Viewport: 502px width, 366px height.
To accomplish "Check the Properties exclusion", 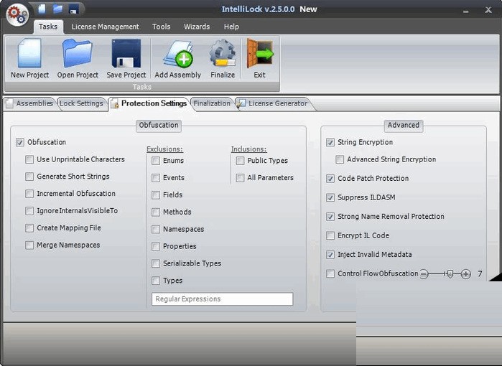I will point(156,246).
